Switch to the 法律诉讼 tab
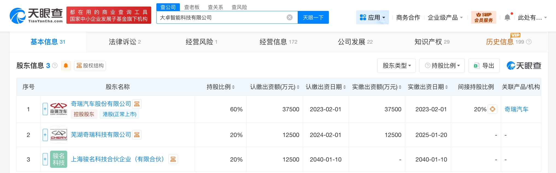 tap(125, 42)
